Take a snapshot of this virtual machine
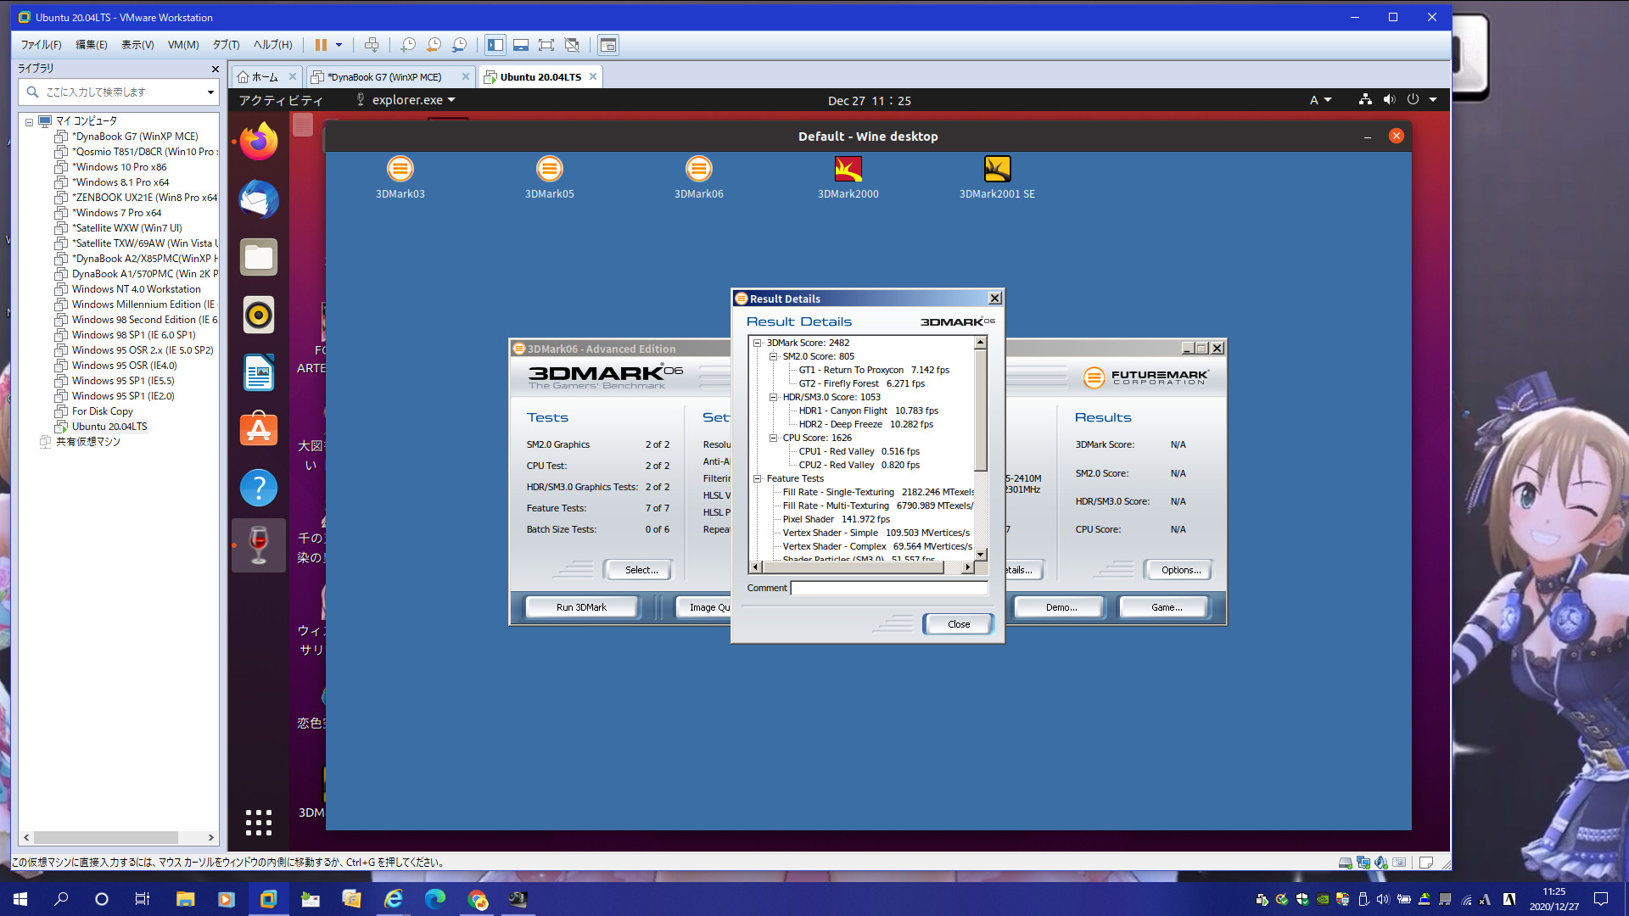Screen dimensions: 1629x916 click(408, 45)
